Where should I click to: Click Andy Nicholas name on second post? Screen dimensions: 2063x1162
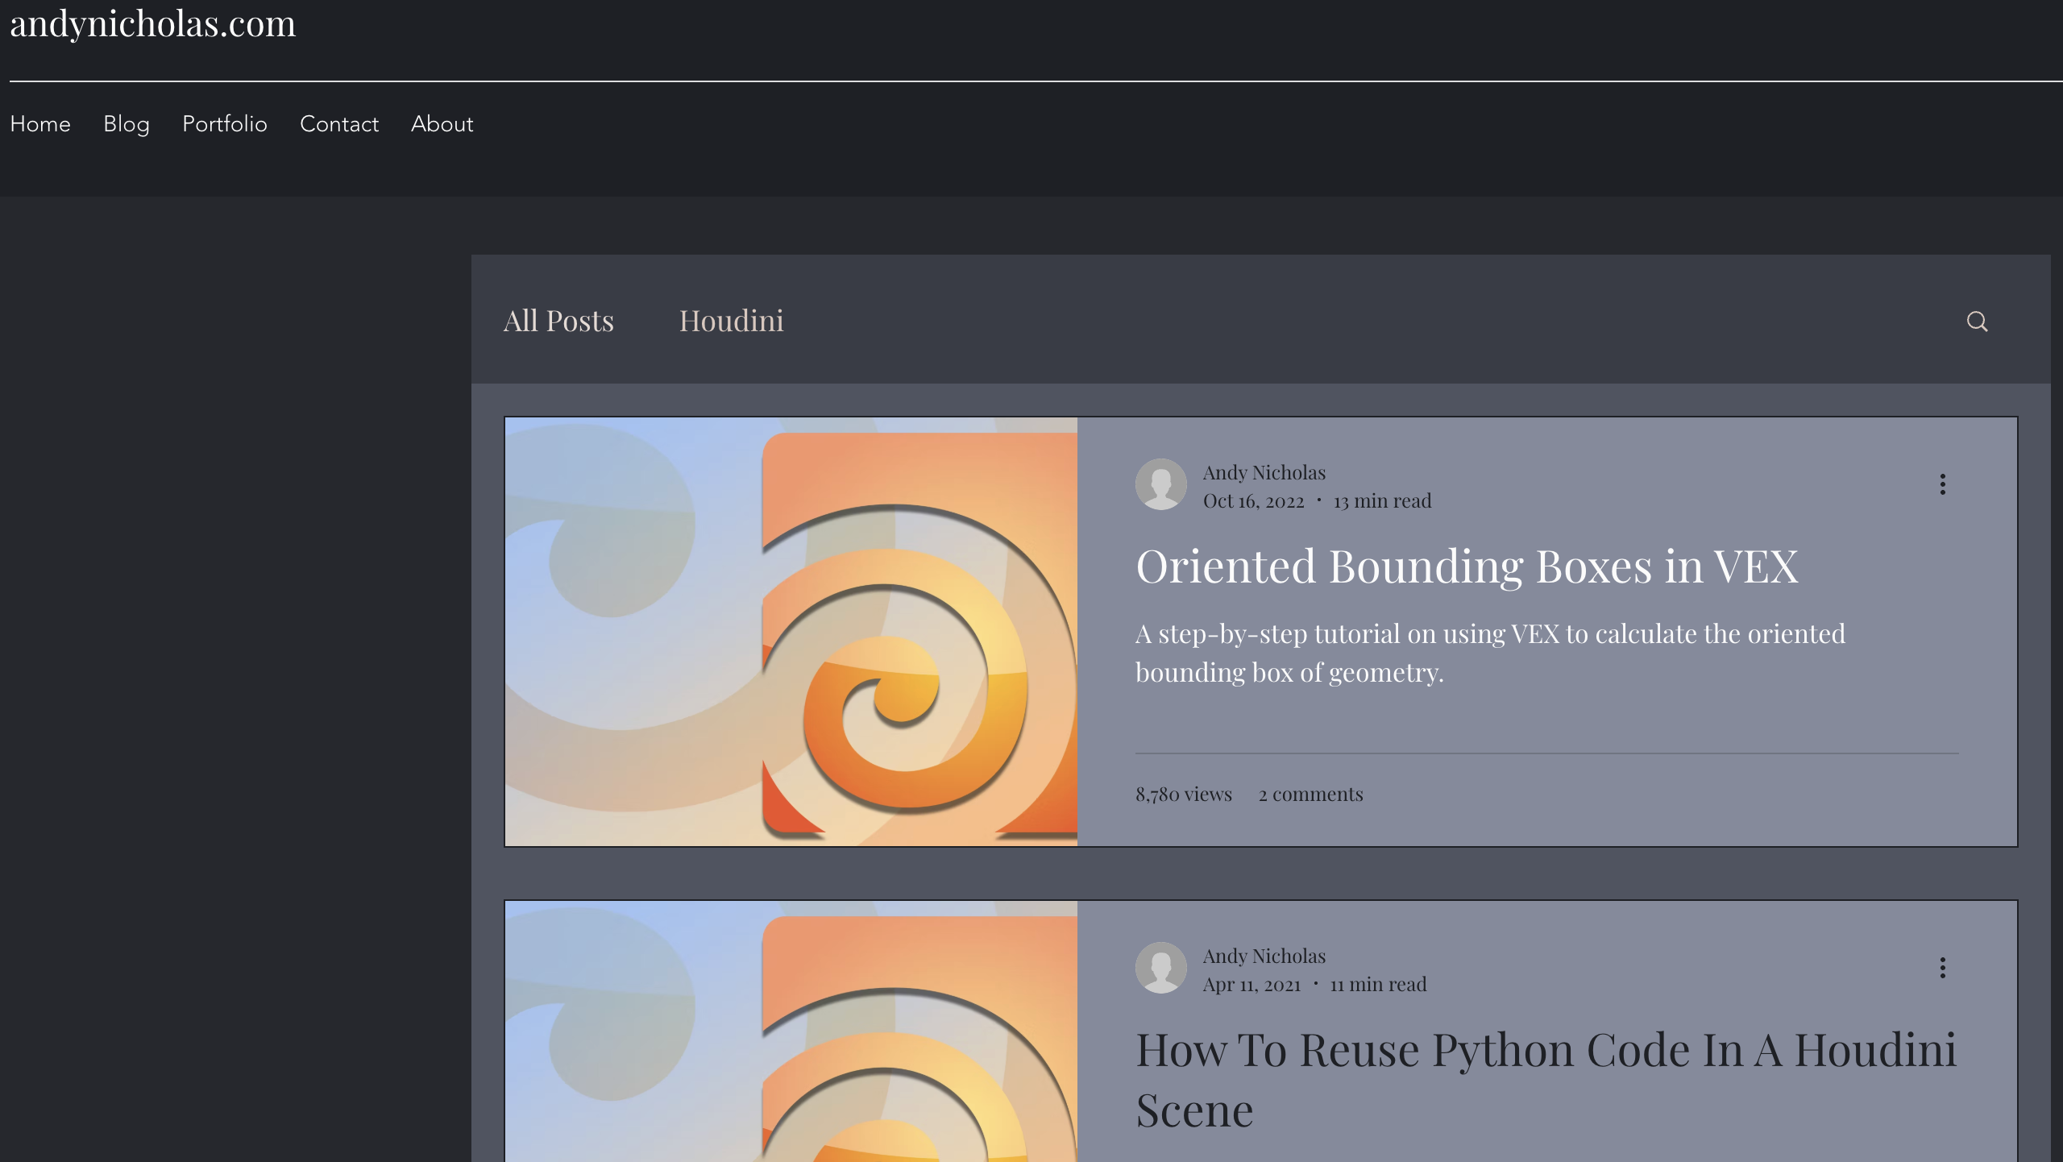[1264, 957]
